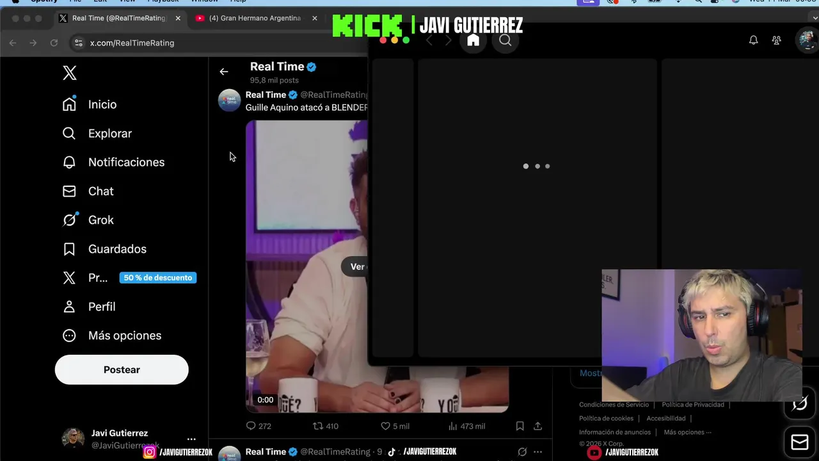Like the post with 5 mil likes

click(395, 426)
